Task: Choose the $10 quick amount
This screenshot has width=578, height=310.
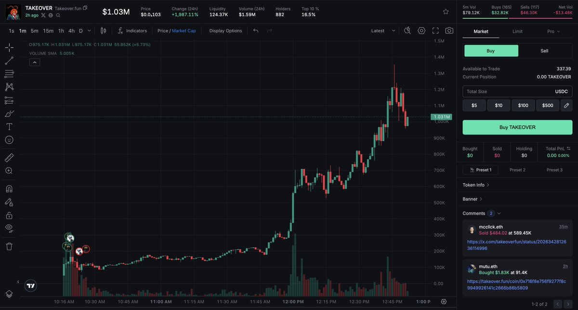Action: point(499,105)
